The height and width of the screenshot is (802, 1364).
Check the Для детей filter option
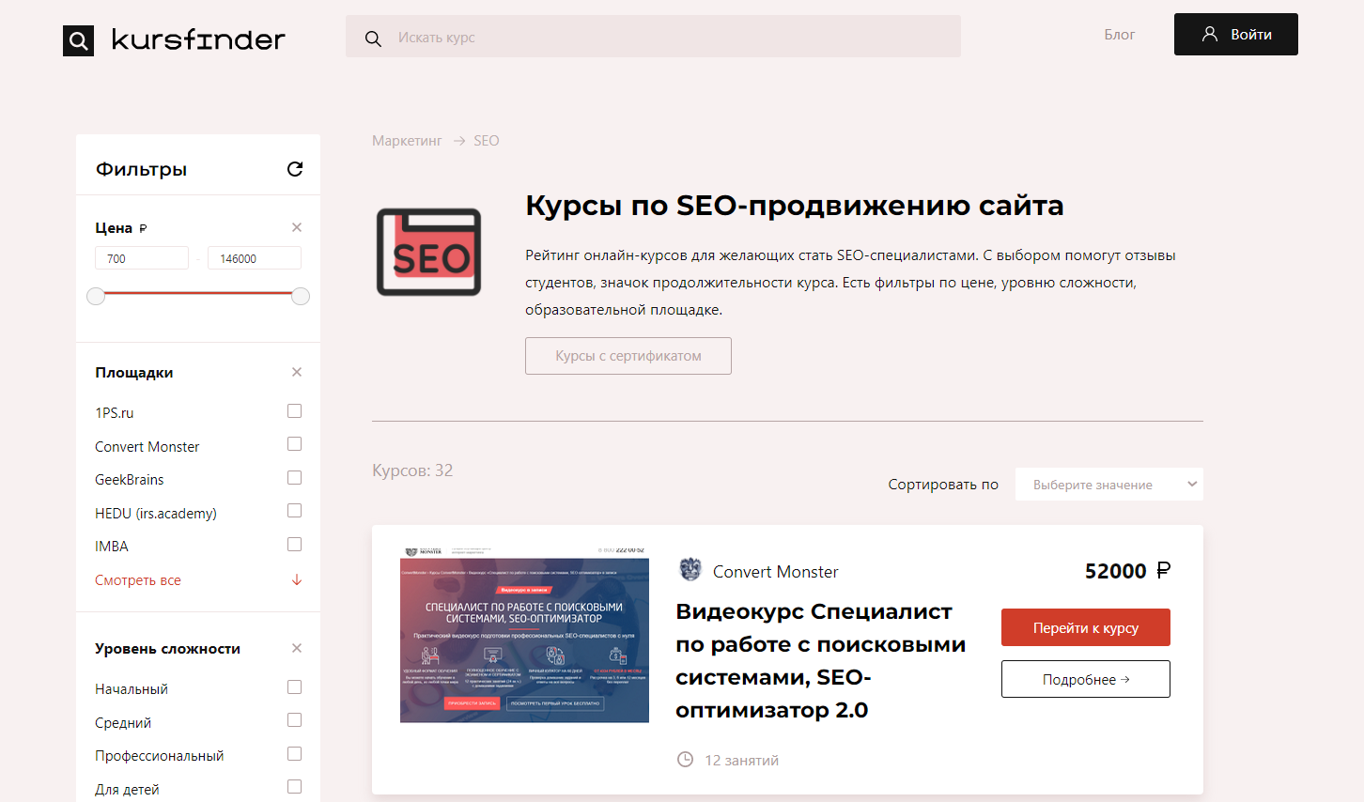click(294, 786)
